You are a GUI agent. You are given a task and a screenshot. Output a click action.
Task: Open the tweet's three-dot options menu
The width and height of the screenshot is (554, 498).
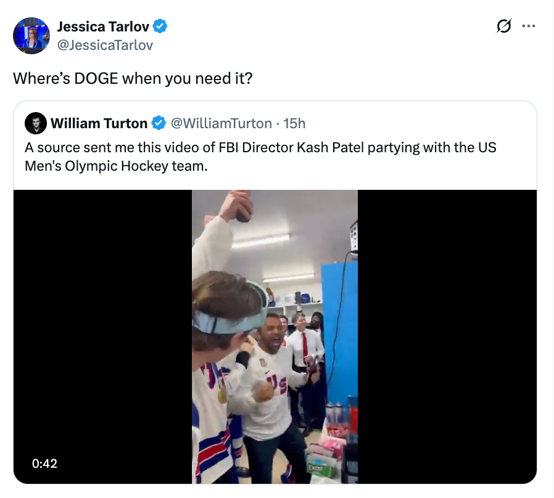[529, 26]
